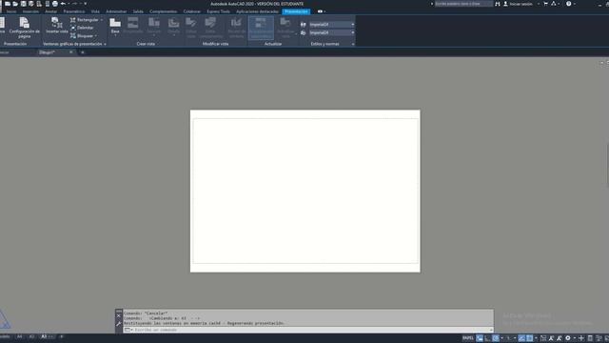Open quick access toolbar customize dropdown
Image resolution: width=609 pixels, height=343 pixels.
85,4
